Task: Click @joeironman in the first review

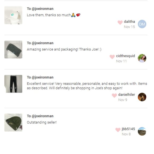Action: pyautogui.click(x=42, y=9)
